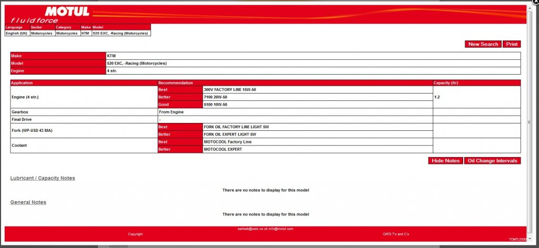Click the Recommendation column header
The width and height of the screenshot is (539, 248).
pyautogui.click(x=295, y=82)
